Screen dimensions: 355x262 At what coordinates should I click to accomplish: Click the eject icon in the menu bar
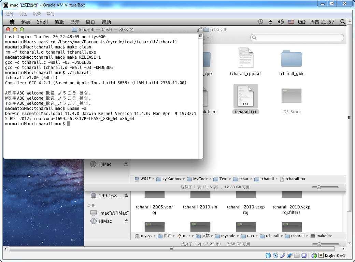[x=270, y=22]
